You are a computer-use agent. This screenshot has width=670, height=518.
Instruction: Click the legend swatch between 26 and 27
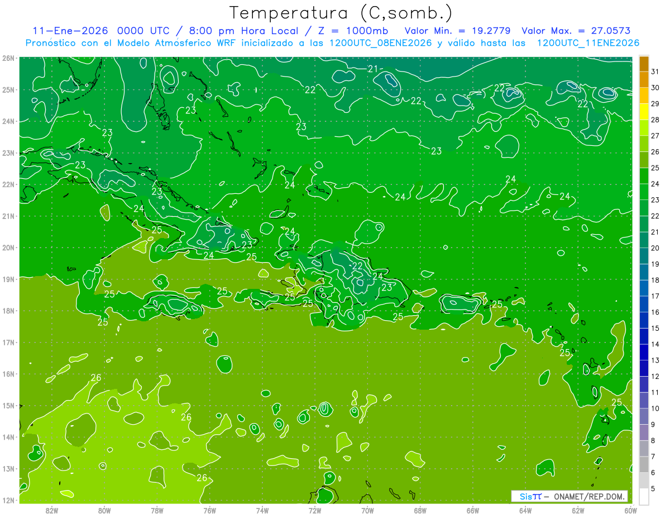(644, 144)
